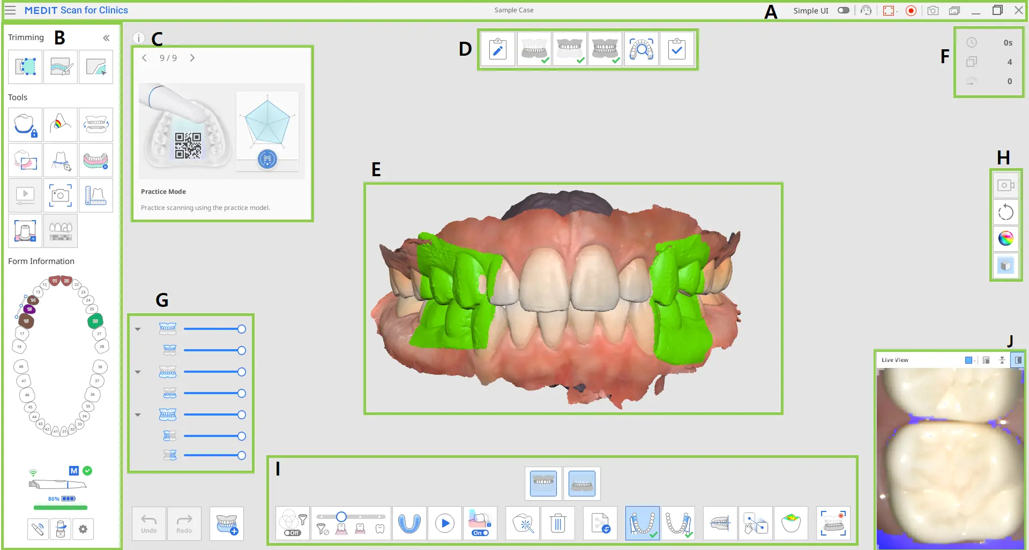This screenshot has height=550, width=1029.
Task: Open the occlusion alignment rotate tool
Action: coord(96,125)
